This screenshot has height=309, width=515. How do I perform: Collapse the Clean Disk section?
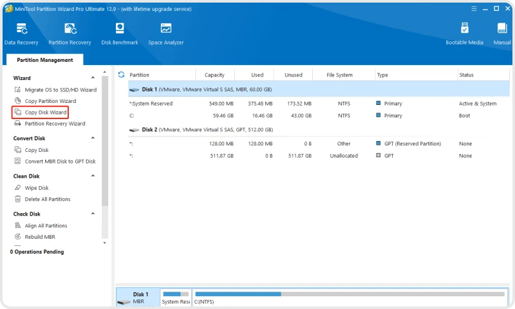(x=93, y=176)
